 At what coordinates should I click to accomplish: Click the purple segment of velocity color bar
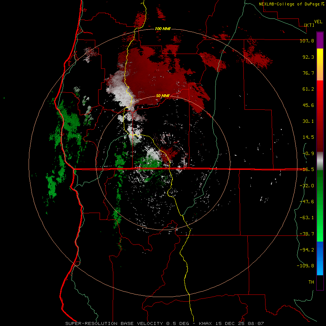pyautogui.click(x=320, y=40)
